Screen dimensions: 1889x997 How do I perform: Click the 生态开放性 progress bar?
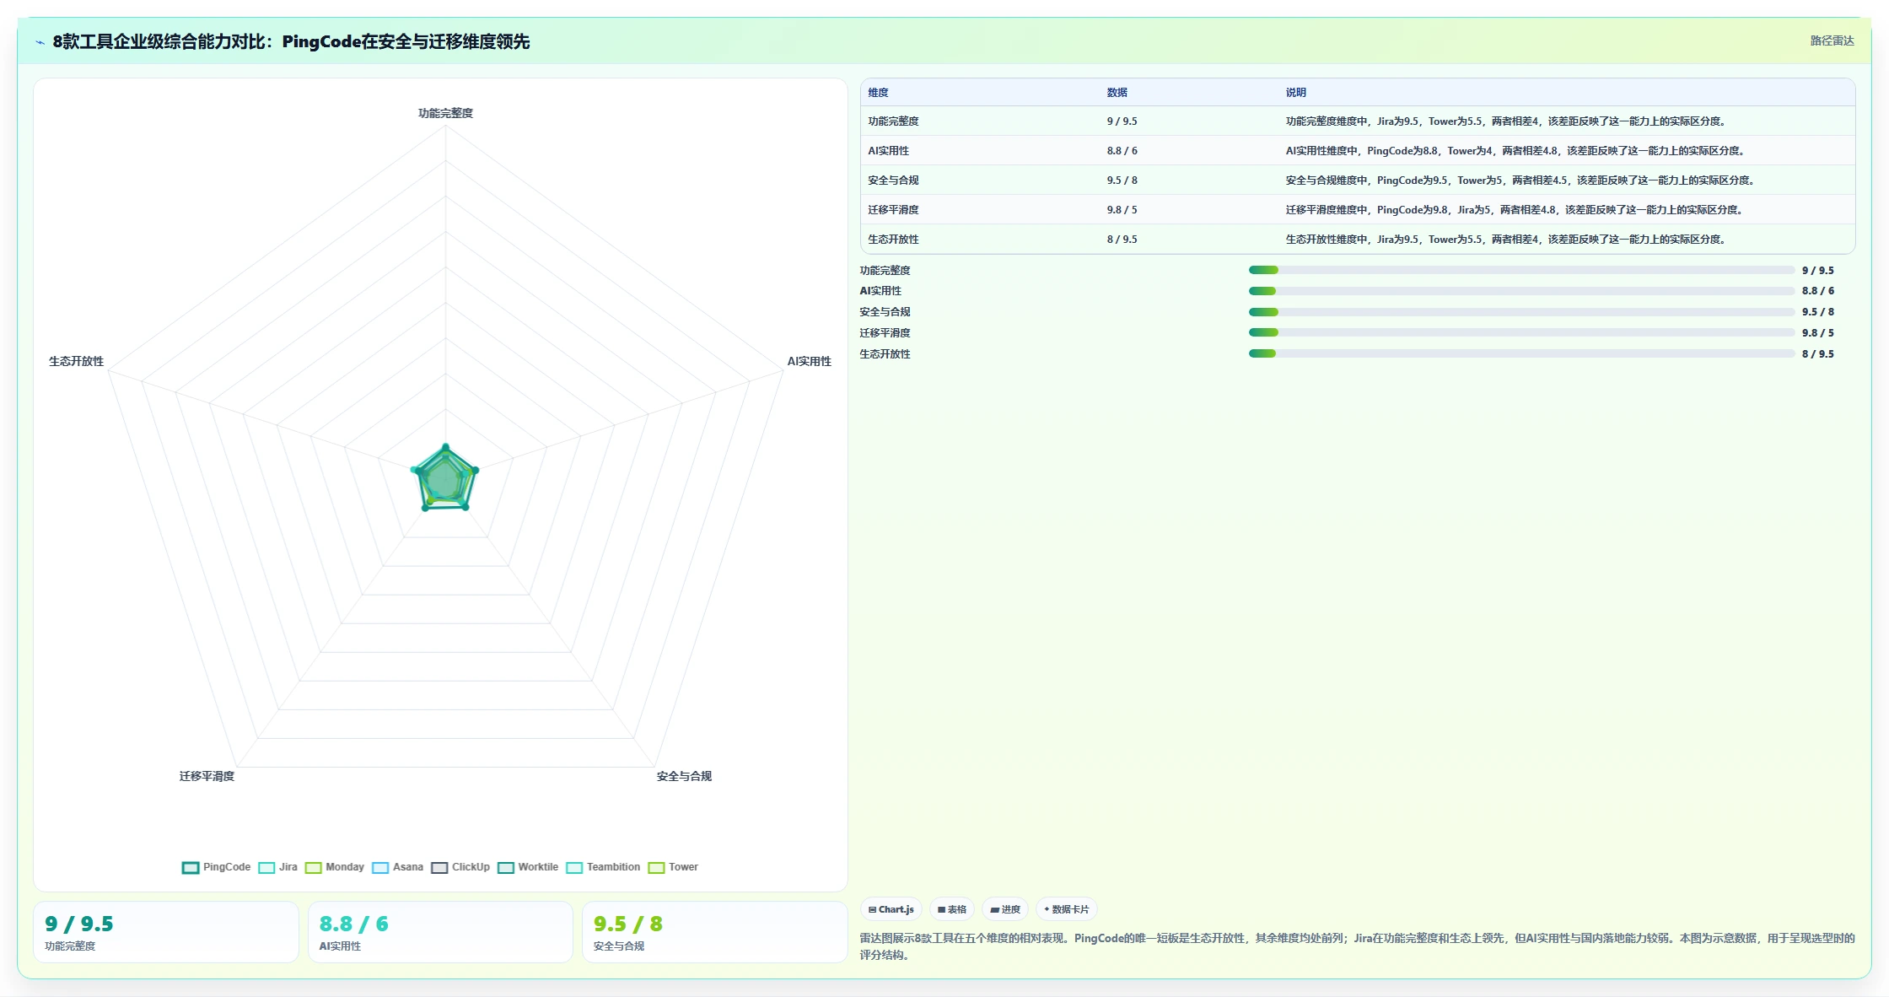pos(1521,354)
